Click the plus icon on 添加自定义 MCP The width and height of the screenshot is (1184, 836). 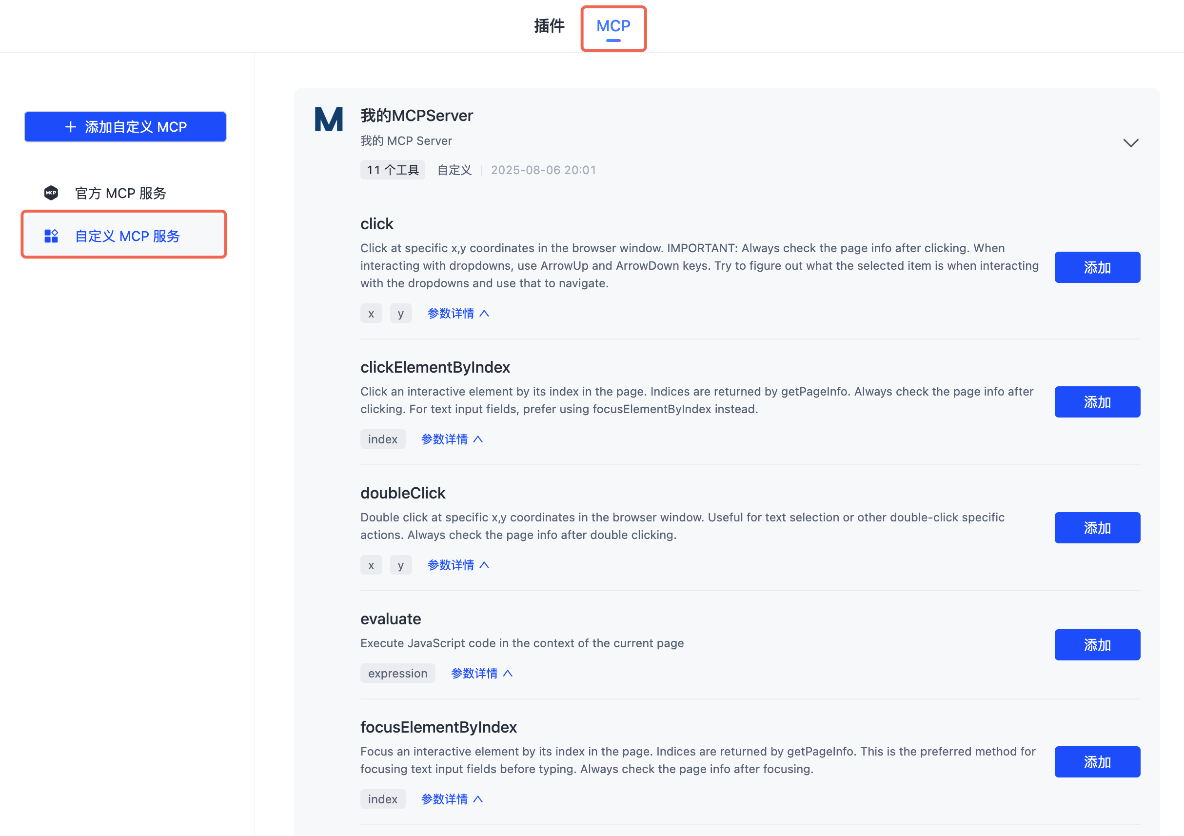tap(71, 127)
